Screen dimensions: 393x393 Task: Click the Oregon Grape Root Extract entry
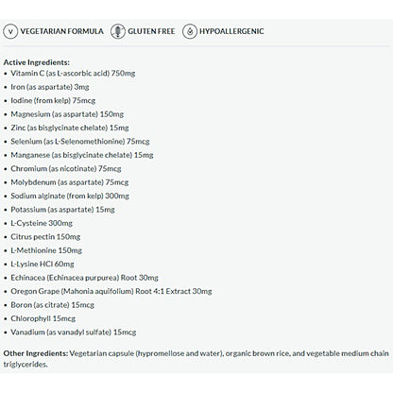[111, 291]
